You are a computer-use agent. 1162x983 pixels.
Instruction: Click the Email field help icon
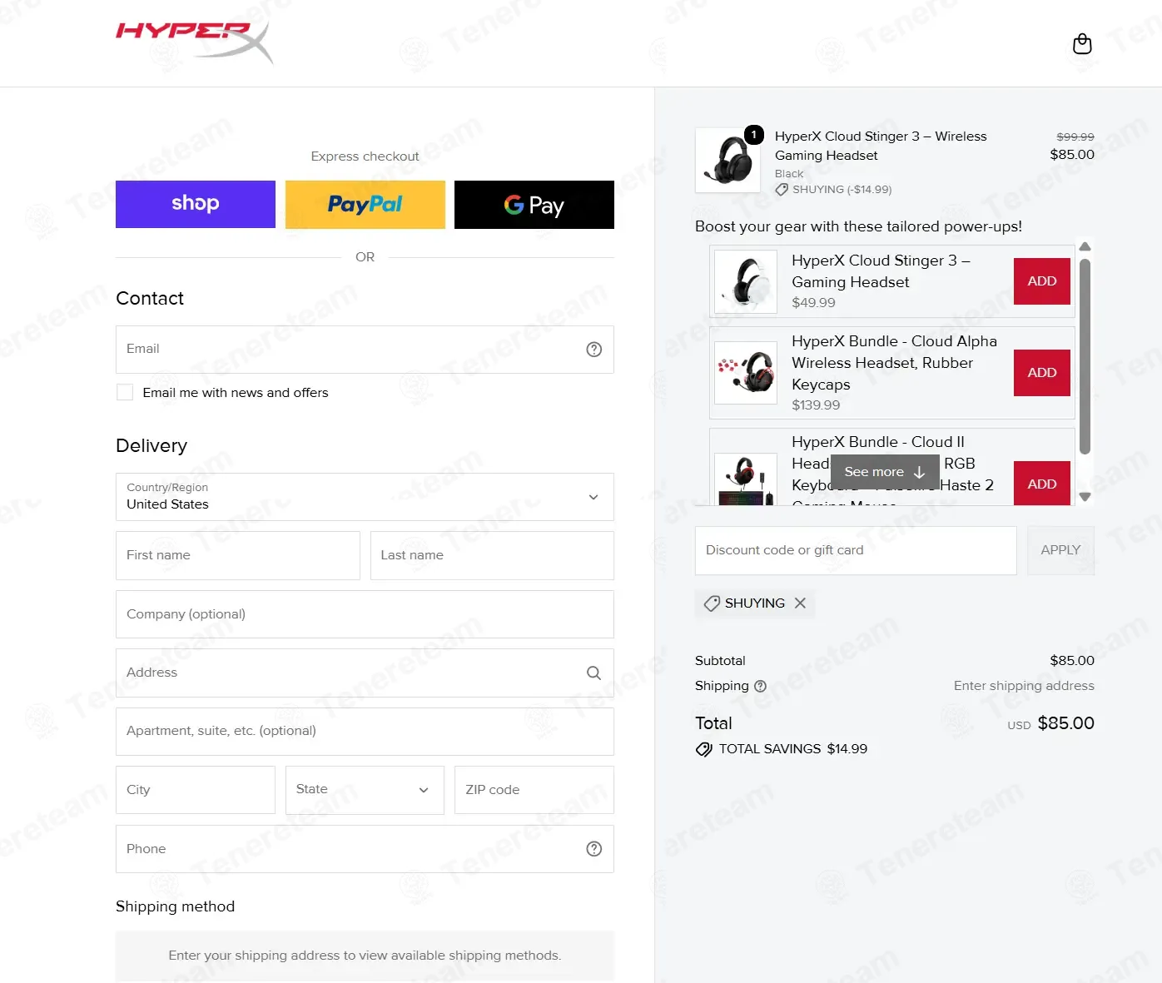tap(593, 350)
